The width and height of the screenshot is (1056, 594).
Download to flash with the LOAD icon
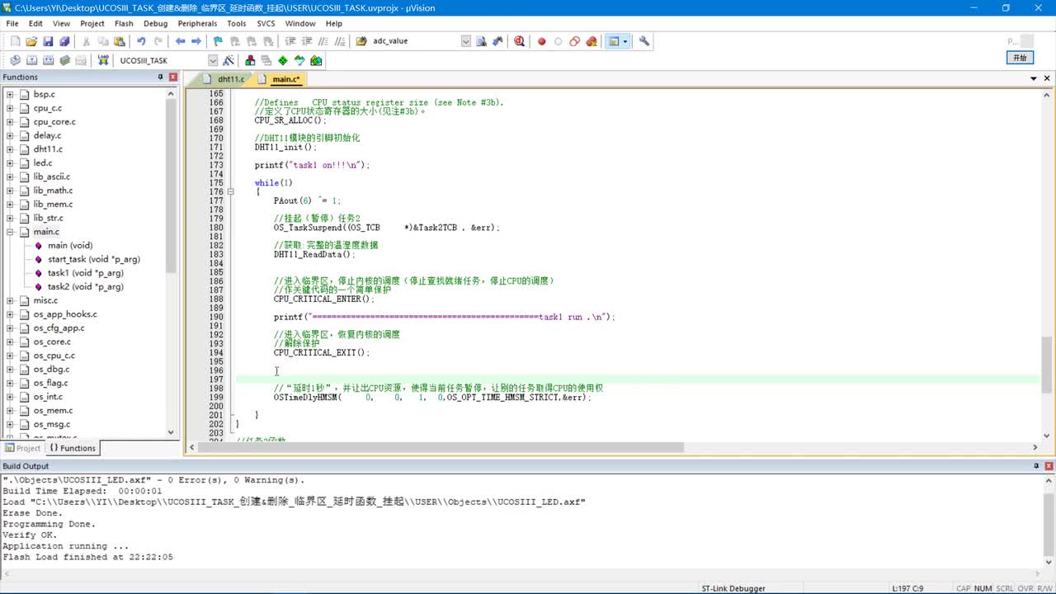(x=103, y=60)
